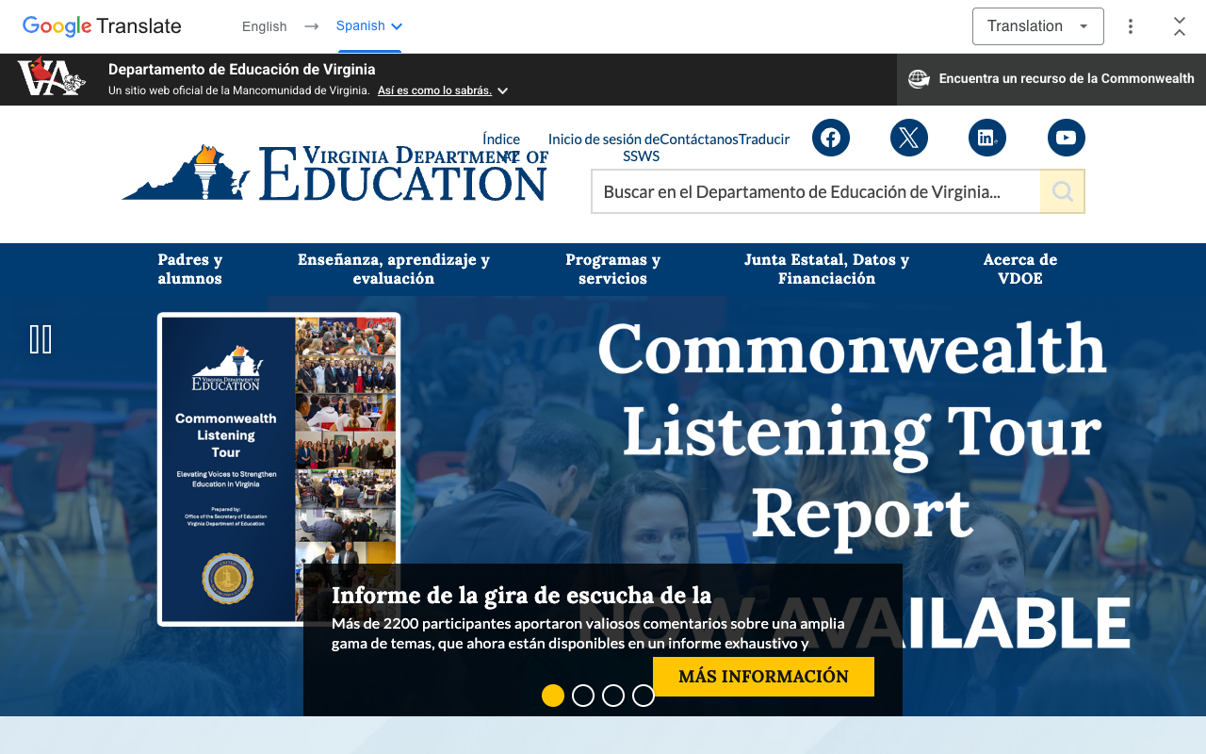
Task: Open the X (Twitter) social icon
Action: 909,138
